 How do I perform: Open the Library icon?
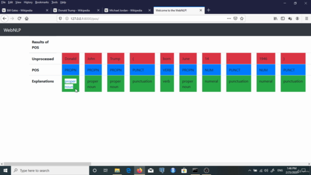(276, 18)
